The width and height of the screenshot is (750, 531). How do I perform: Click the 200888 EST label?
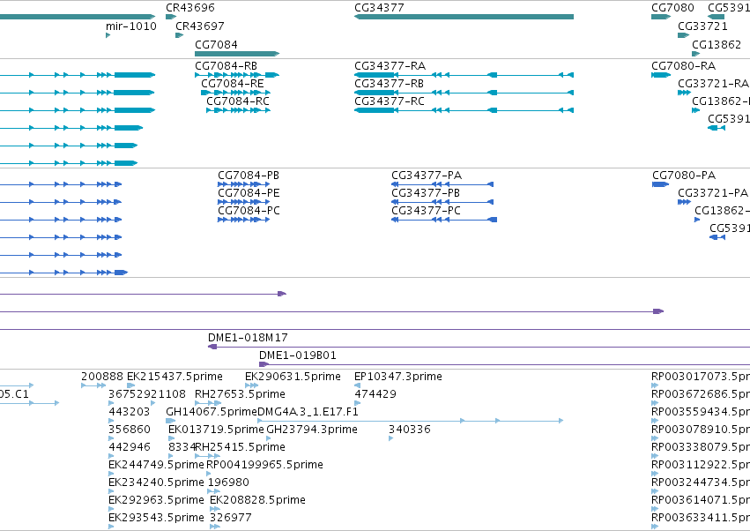coord(102,377)
